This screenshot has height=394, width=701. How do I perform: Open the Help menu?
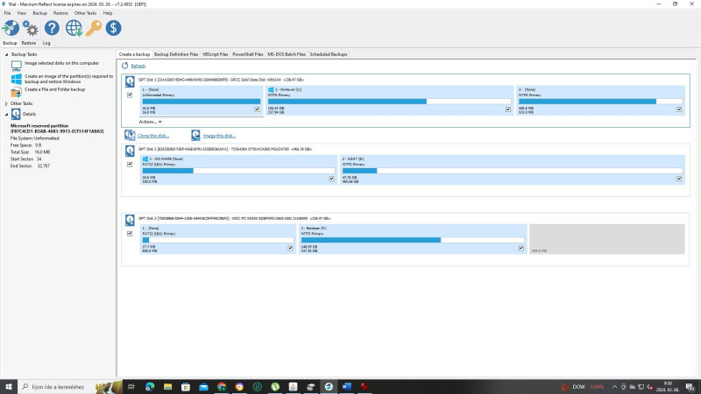pos(108,13)
